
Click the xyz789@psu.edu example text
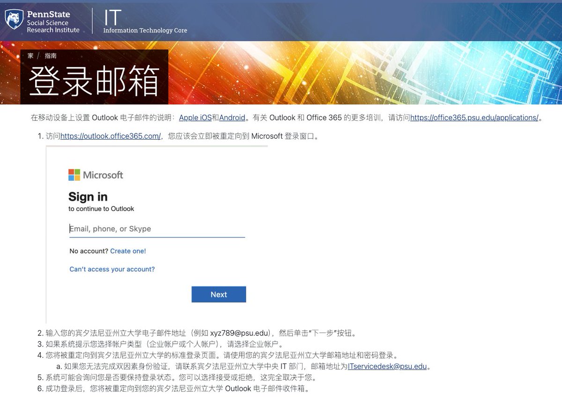pos(240,333)
